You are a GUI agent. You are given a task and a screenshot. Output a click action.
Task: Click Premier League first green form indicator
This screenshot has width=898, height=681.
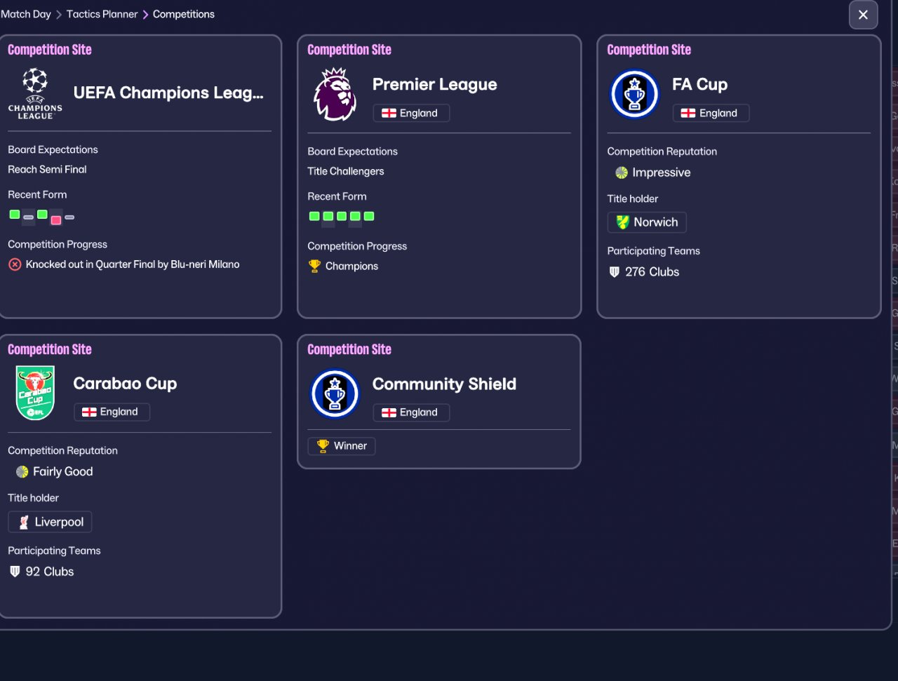click(x=314, y=216)
